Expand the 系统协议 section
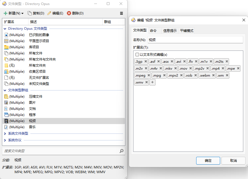This screenshot has width=248, height=179. pyautogui.click(x=5, y=140)
